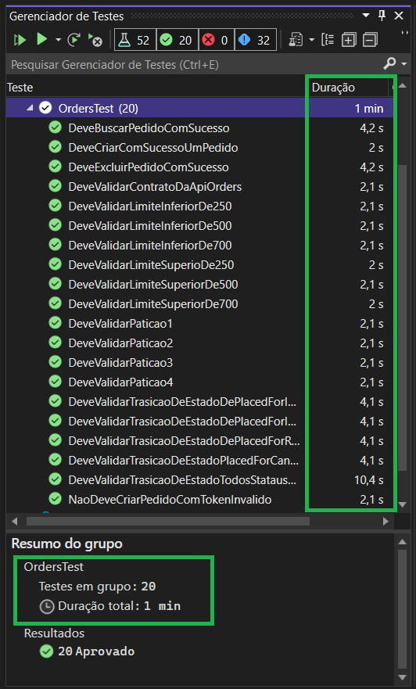Click passed icon of DeveBuscarPedidoComSucesso

(x=55, y=127)
